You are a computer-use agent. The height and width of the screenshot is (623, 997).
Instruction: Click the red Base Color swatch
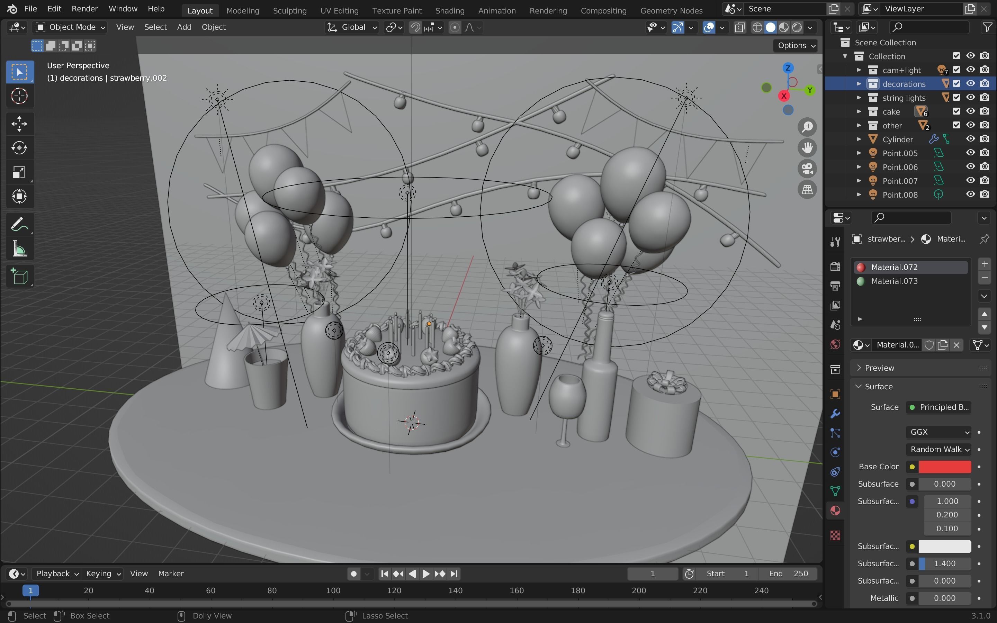(x=945, y=467)
